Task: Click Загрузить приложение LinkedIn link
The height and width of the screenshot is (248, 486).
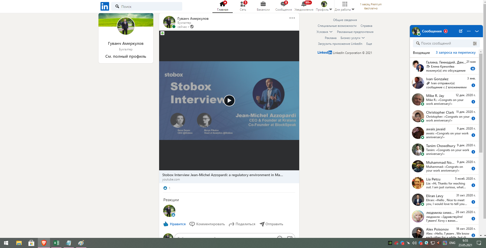Action: (340, 44)
